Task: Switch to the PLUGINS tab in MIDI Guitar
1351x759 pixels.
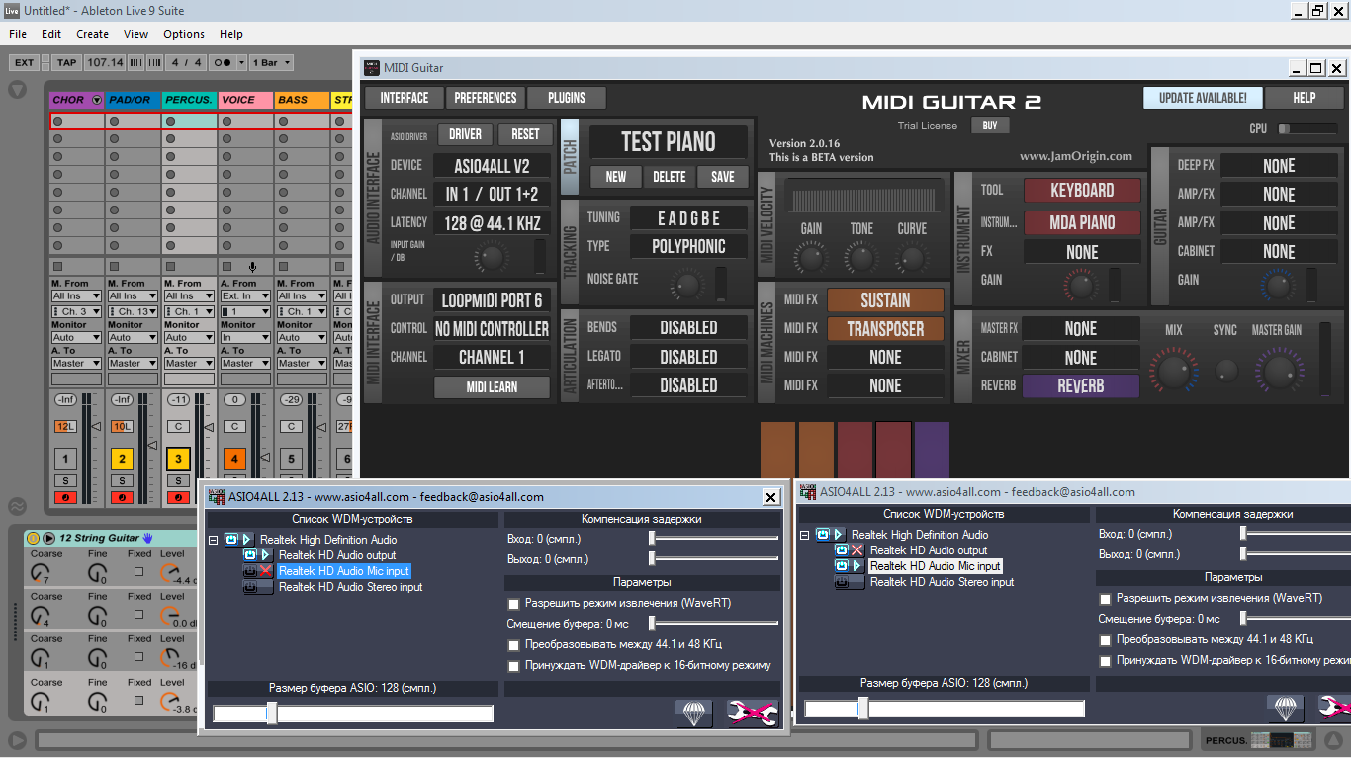Action: 567,98
